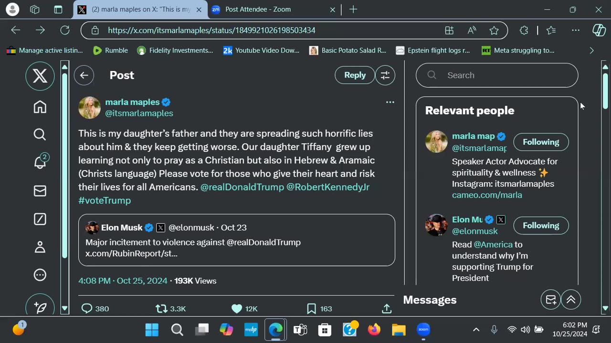Reply icon showing 380 replies
Image resolution: width=611 pixels, height=343 pixels.
[x=95, y=309]
